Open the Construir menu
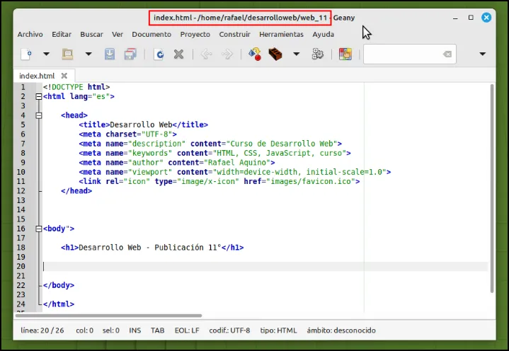 point(235,34)
